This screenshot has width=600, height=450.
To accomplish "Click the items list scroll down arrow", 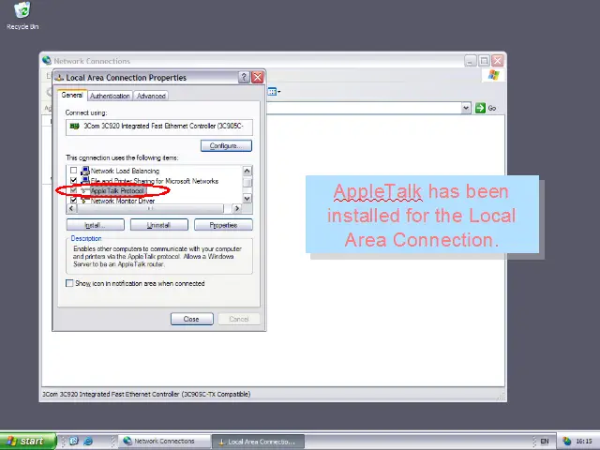I will [247, 198].
